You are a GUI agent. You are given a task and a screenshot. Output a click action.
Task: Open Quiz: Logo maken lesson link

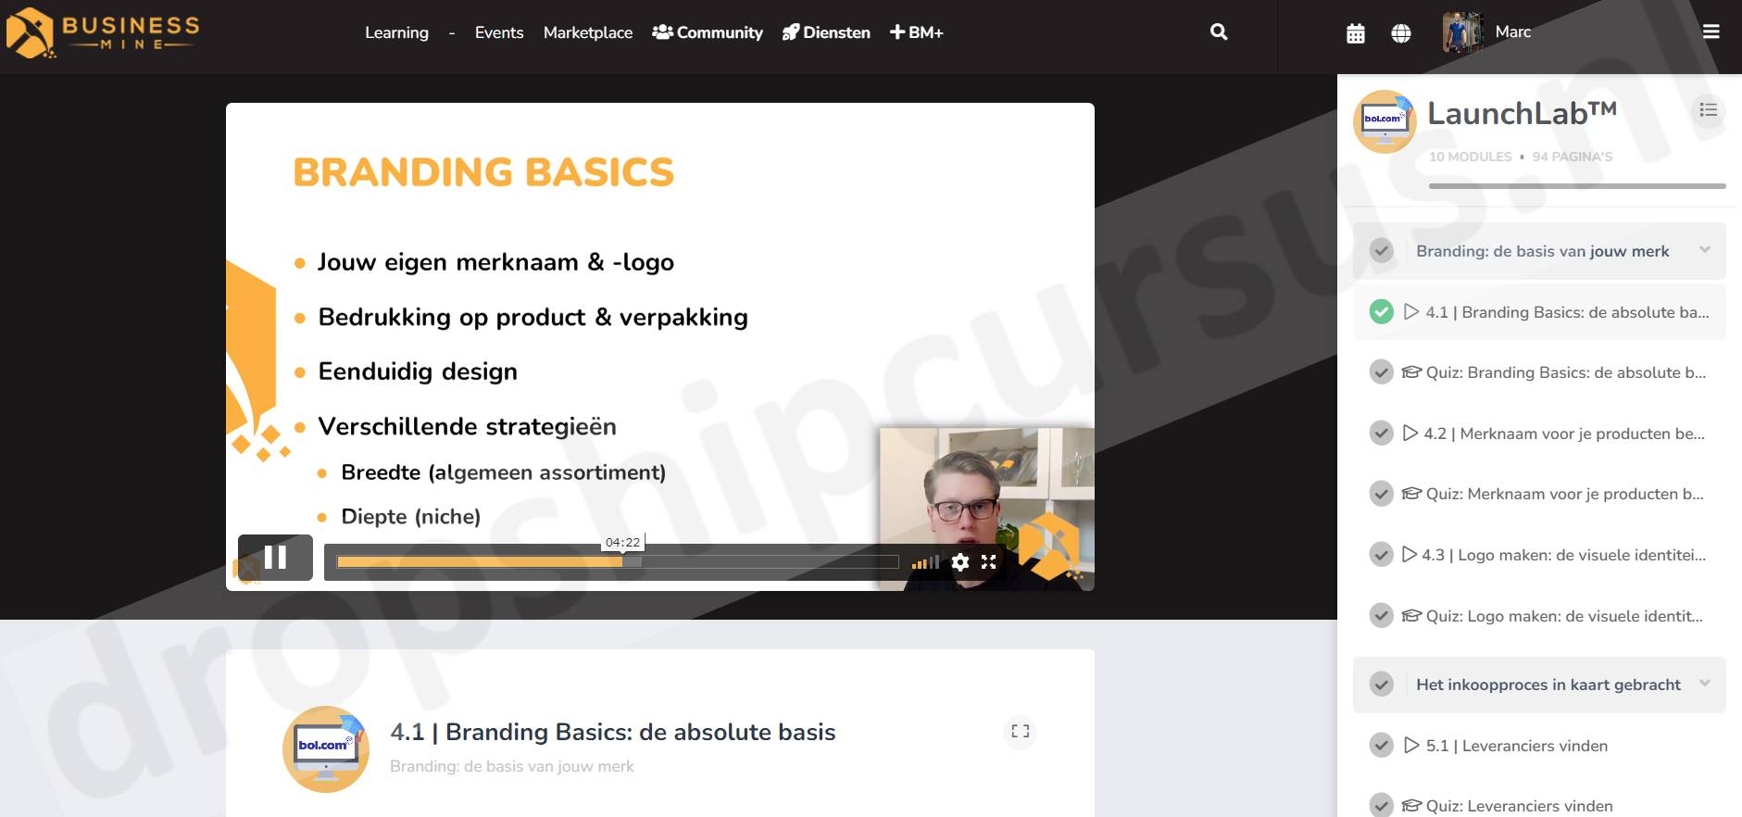coord(1563,616)
